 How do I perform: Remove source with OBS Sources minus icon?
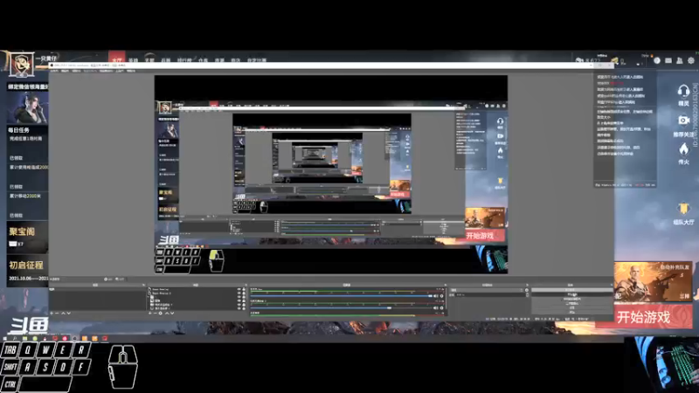point(156,314)
